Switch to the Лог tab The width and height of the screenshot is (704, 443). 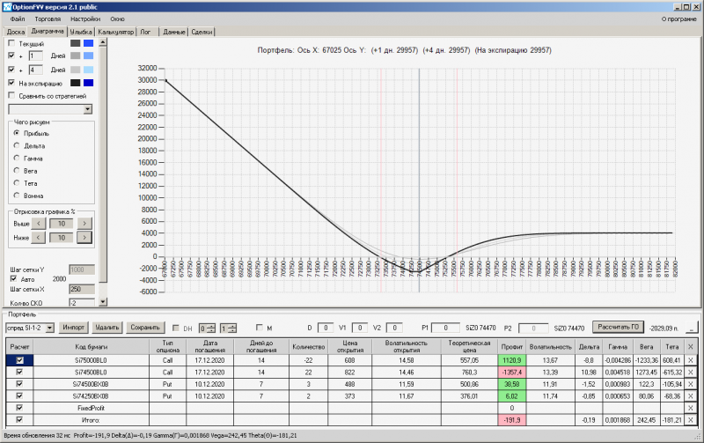[145, 32]
